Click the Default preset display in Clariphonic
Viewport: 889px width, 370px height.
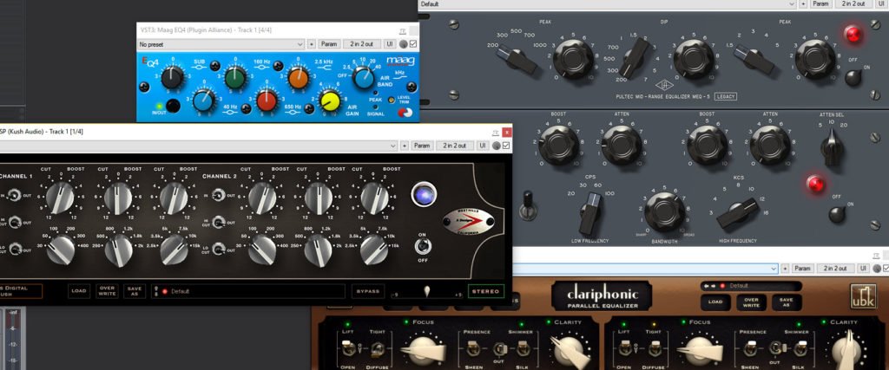[751, 286]
